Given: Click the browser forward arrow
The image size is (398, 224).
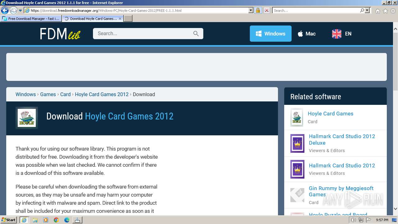Looking at the screenshot, I should click(13, 10).
